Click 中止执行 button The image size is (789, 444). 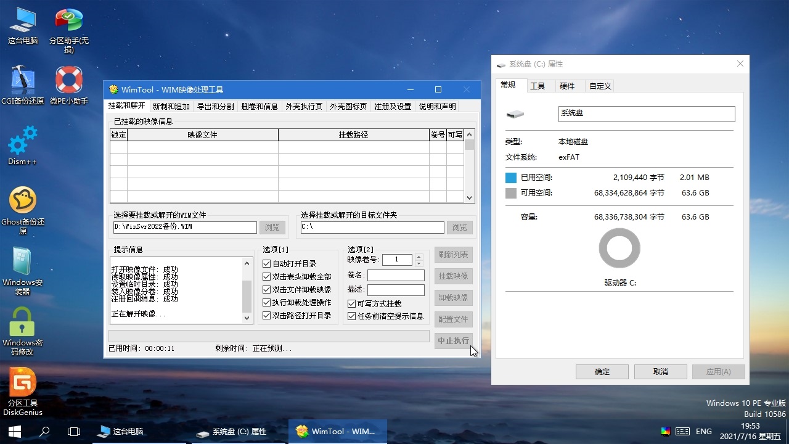[453, 341]
